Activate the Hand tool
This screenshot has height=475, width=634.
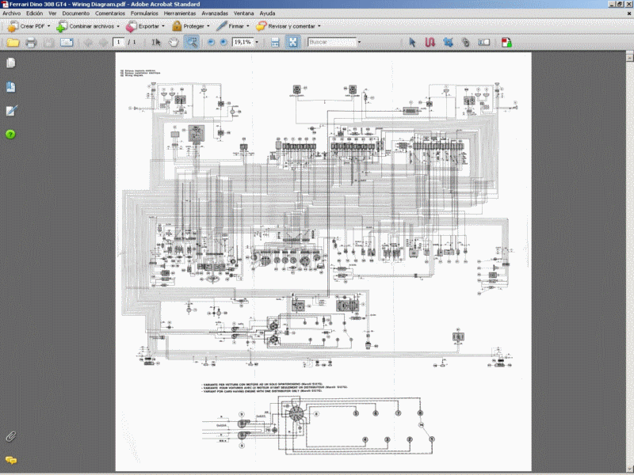pyautogui.click(x=174, y=43)
